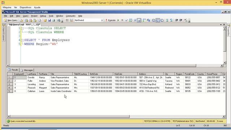
Task: Click postal code 98401 cell
Action: click(x=189, y=81)
